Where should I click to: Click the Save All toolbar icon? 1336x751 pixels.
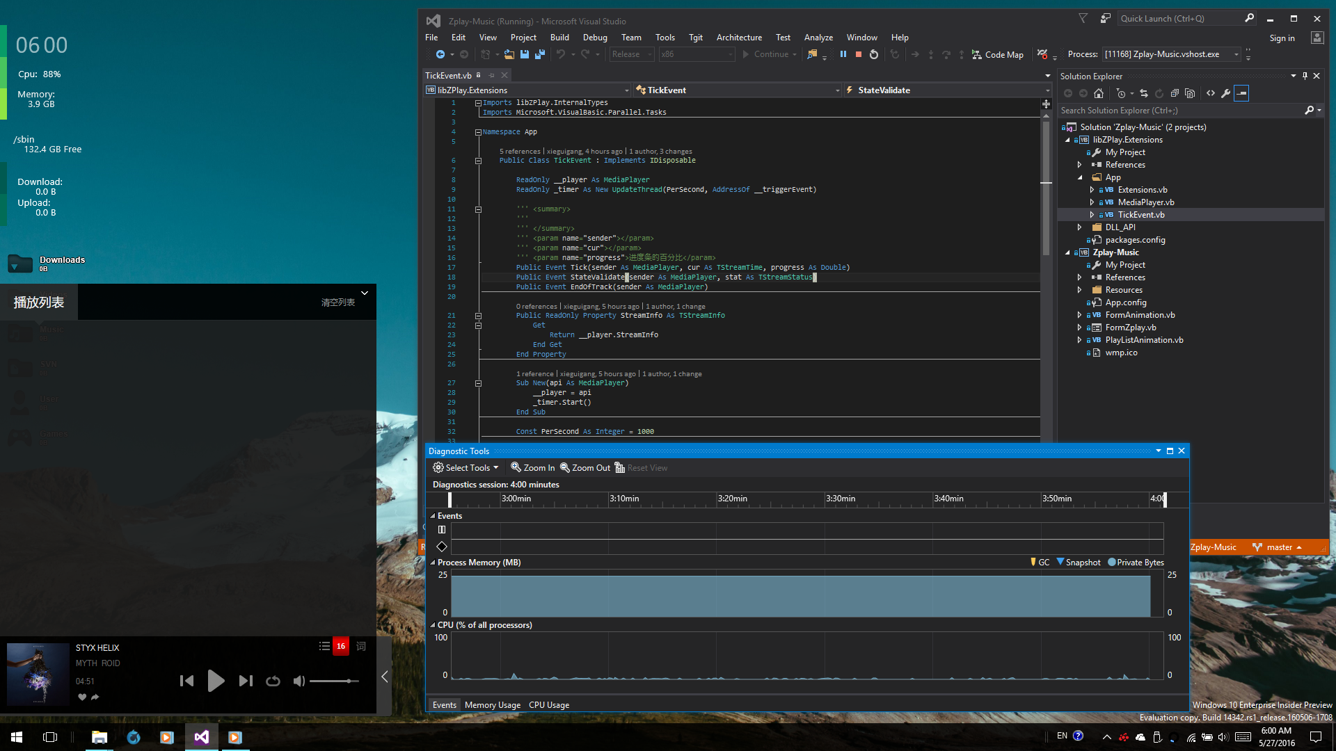(x=539, y=54)
